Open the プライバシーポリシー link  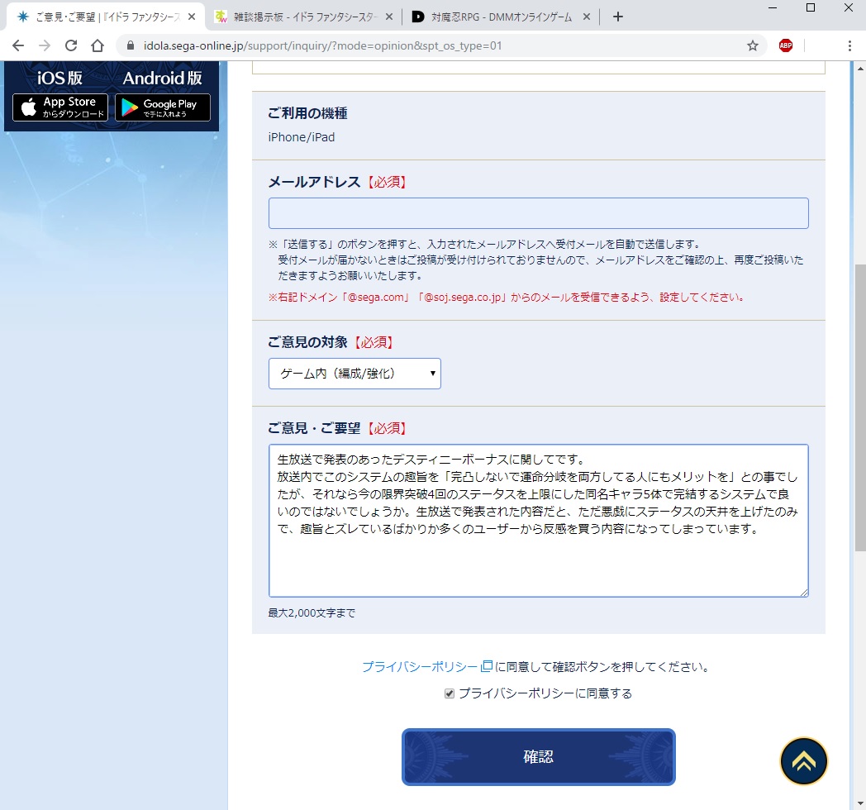[x=420, y=666]
